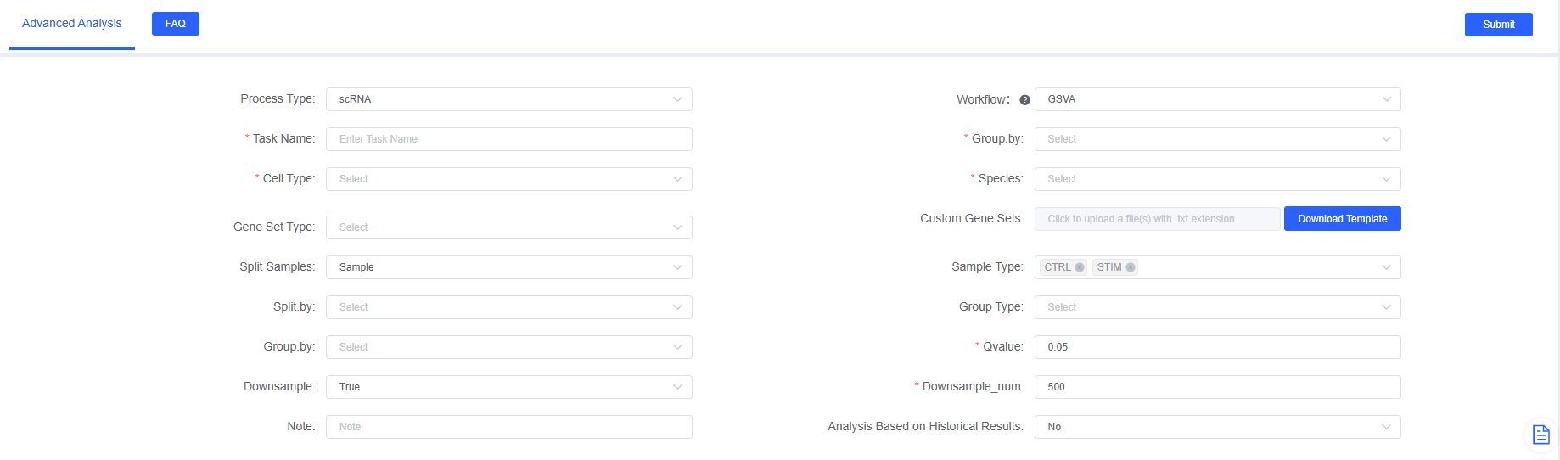The image size is (1560, 460).
Task: Open the Cell Type select dropdown
Action: pos(508,179)
